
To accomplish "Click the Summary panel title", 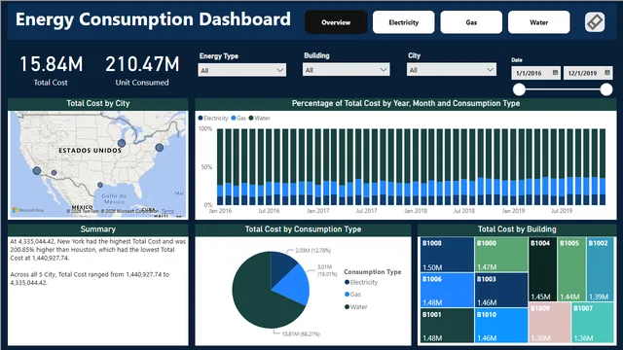I will coord(97,229).
